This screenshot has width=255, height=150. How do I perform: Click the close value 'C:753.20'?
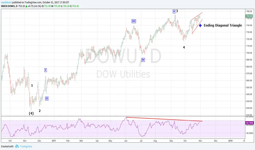pyautogui.click(x=74, y=6)
